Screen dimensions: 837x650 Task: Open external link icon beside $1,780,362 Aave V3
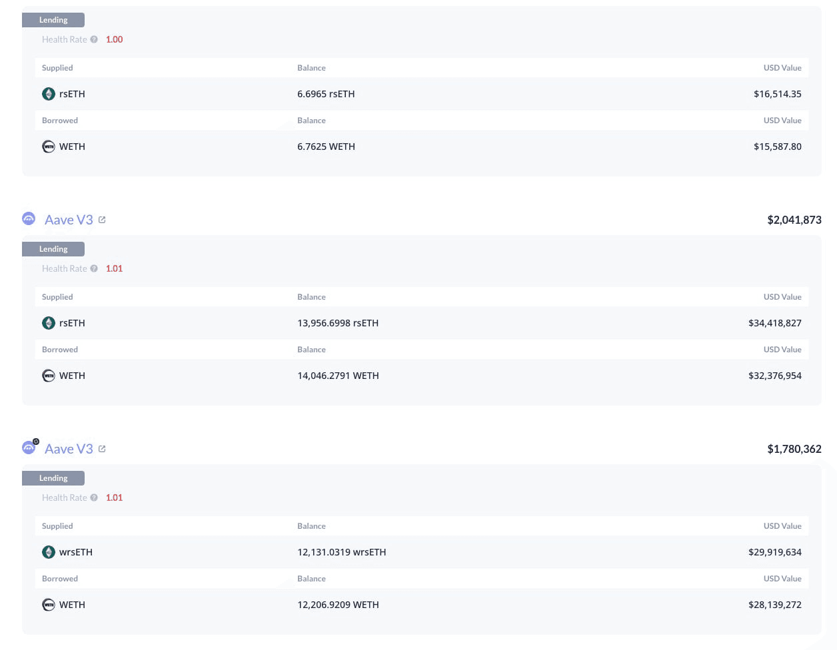tap(102, 449)
